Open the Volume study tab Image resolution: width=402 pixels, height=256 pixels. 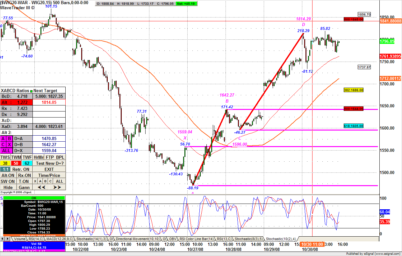pyautogui.click(x=19, y=239)
